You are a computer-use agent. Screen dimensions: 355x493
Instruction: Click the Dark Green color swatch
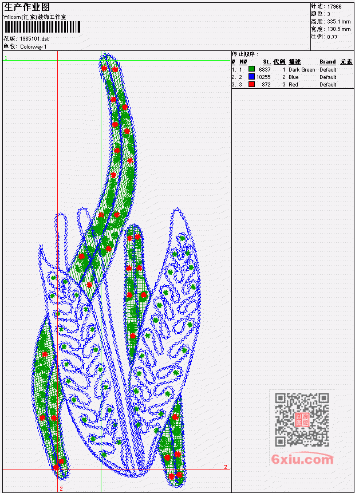[x=251, y=69]
